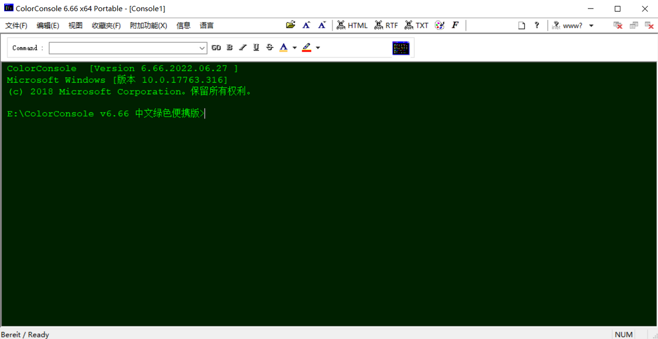
Task: Click the Bereit / Ready status text
Action: pos(25,334)
